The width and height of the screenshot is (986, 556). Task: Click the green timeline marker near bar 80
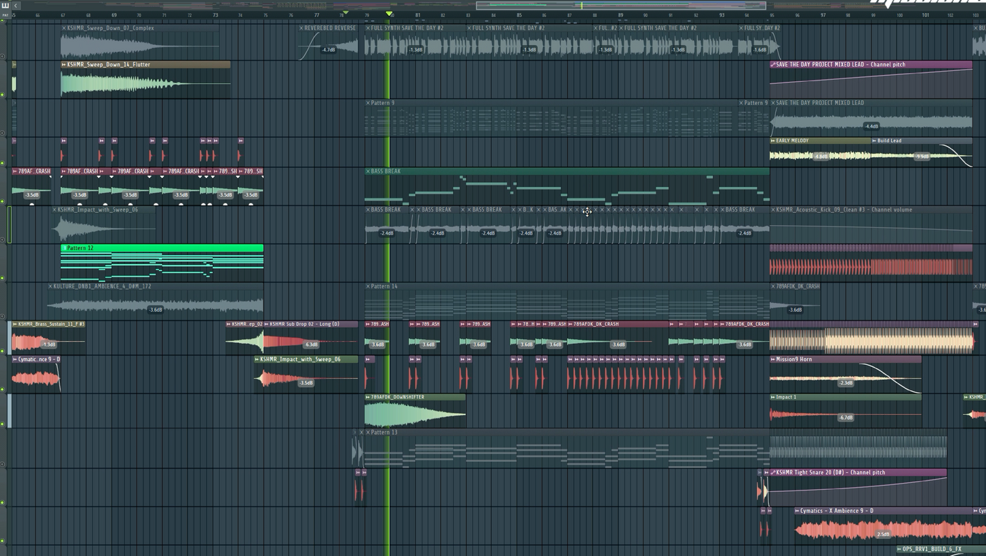pos(389,13)
